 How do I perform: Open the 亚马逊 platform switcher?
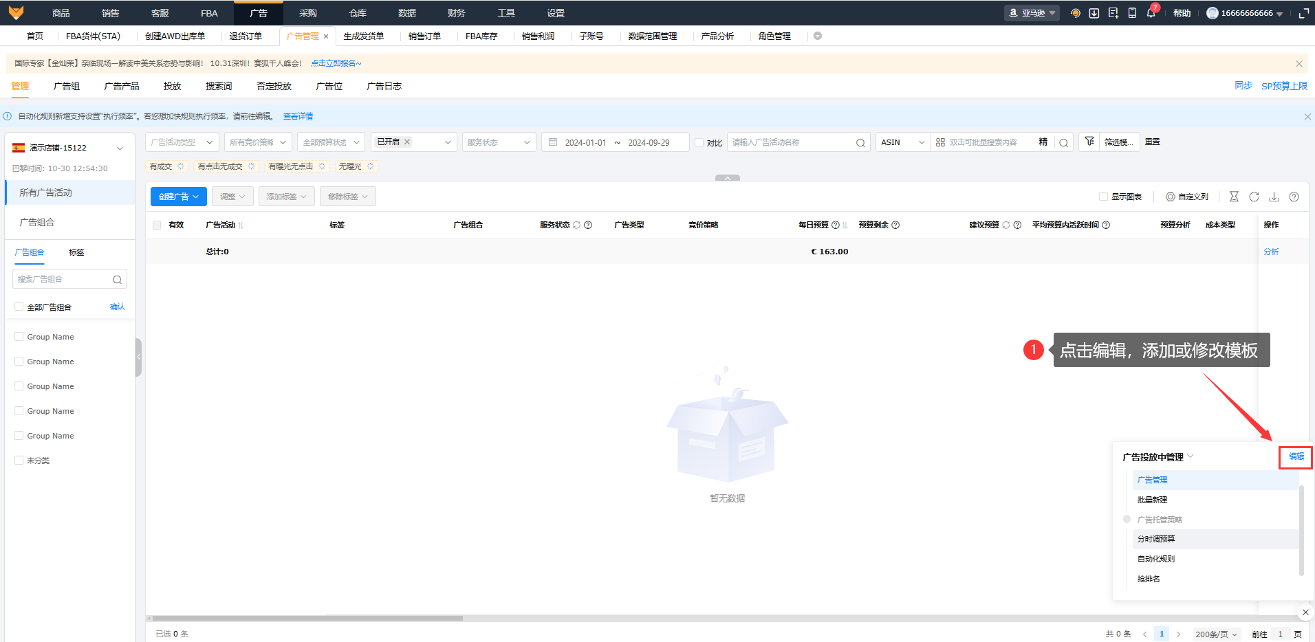(x=1032, y=13)
